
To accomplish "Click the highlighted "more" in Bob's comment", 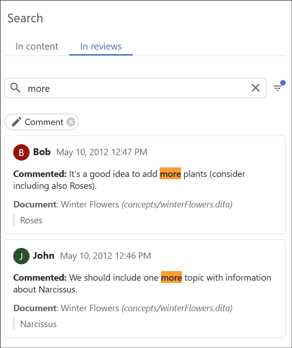I will point(170,174).
